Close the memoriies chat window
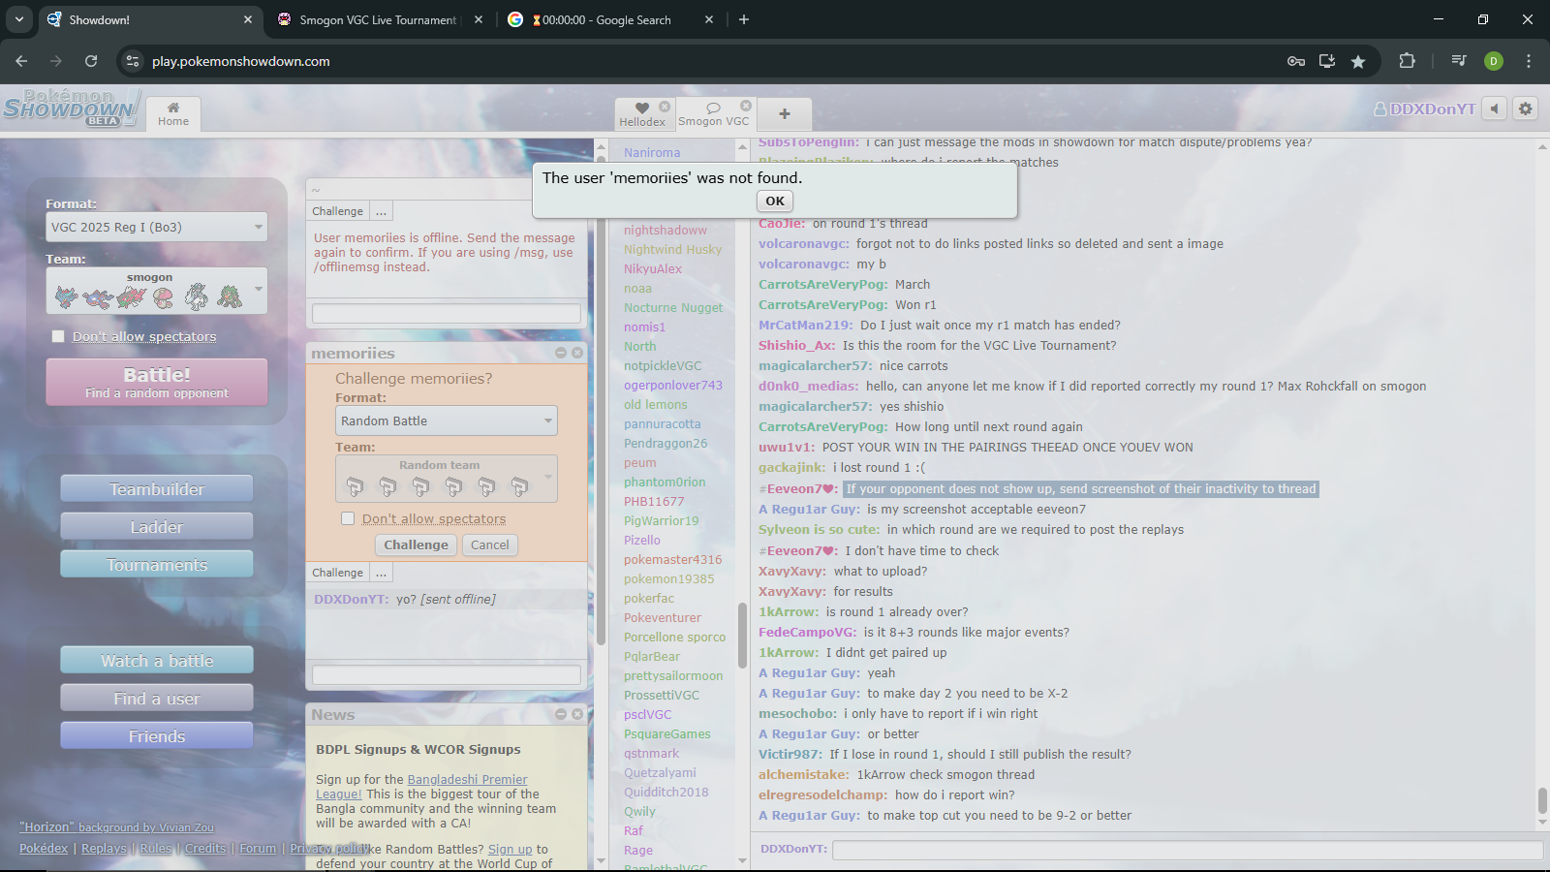This screenshot has width=1550, height=872. (x=577, y=353)
